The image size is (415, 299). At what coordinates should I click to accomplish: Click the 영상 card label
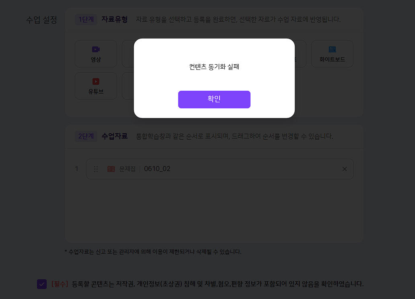(96, 60)
